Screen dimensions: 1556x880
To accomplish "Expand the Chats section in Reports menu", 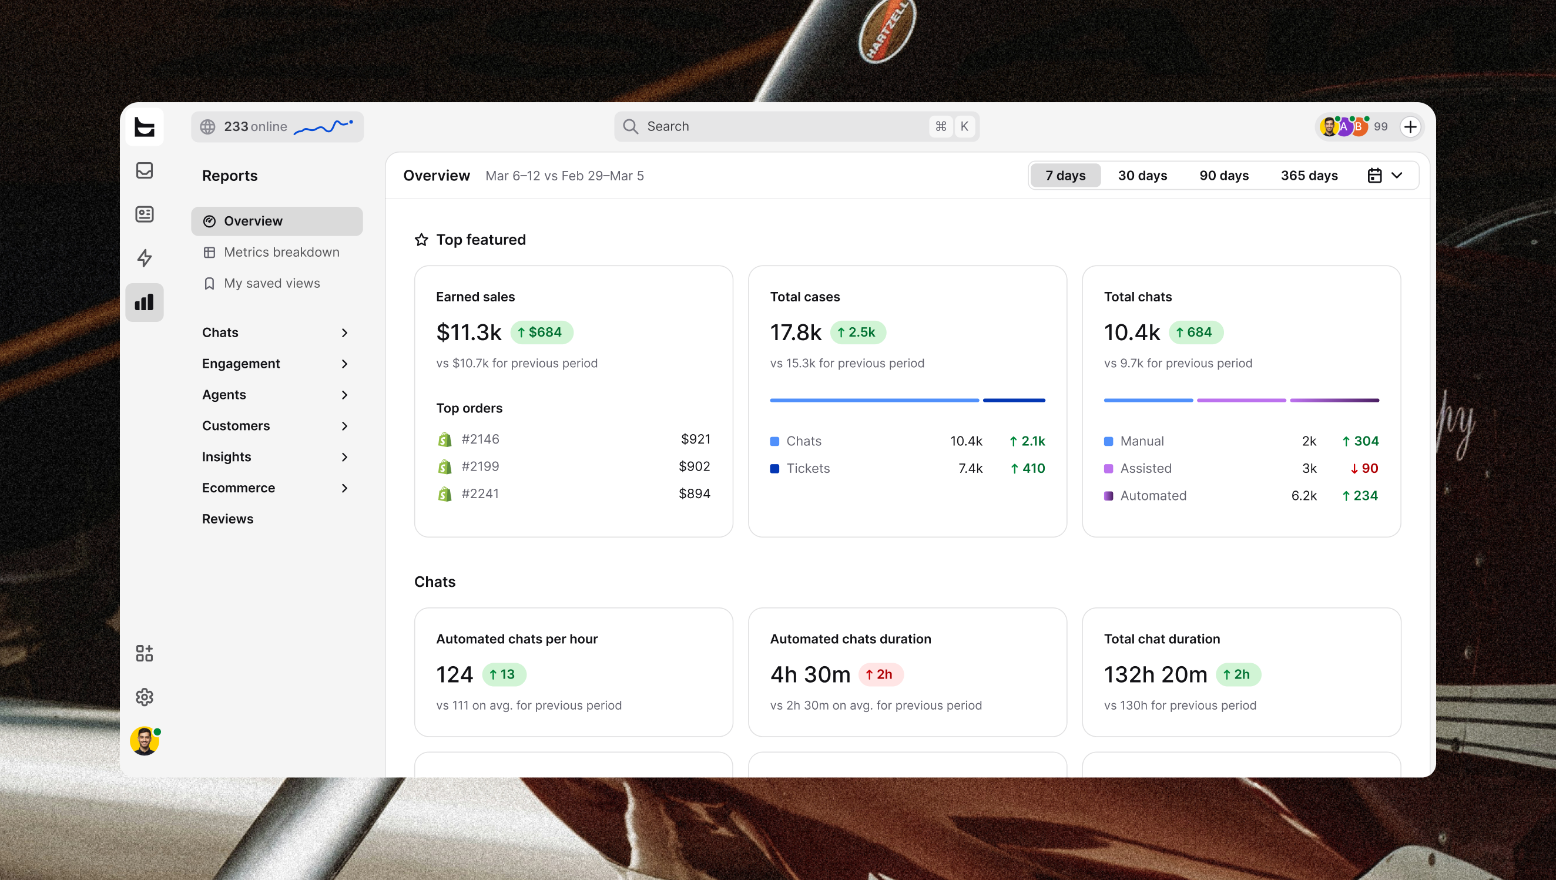I will tap(277, 333).
